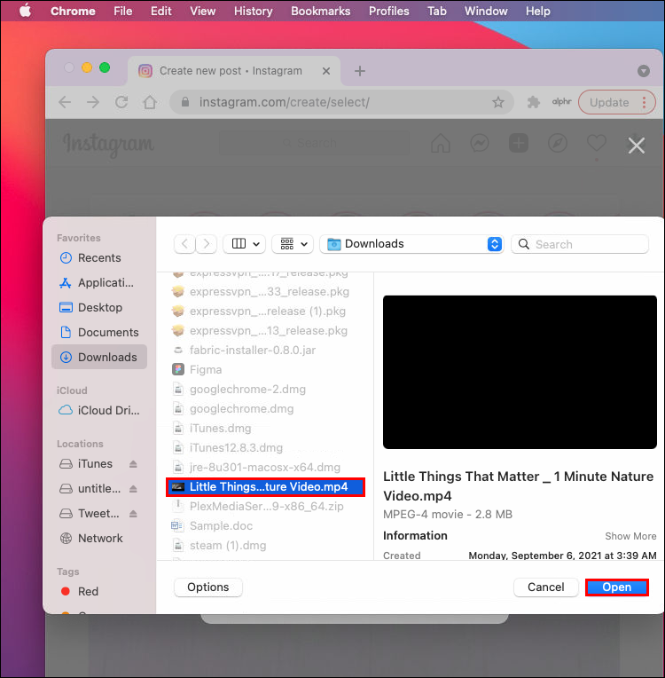The height and width of the screenshot is (678, 665).
Task: Select the Red tag
Action: click(99, 592)
